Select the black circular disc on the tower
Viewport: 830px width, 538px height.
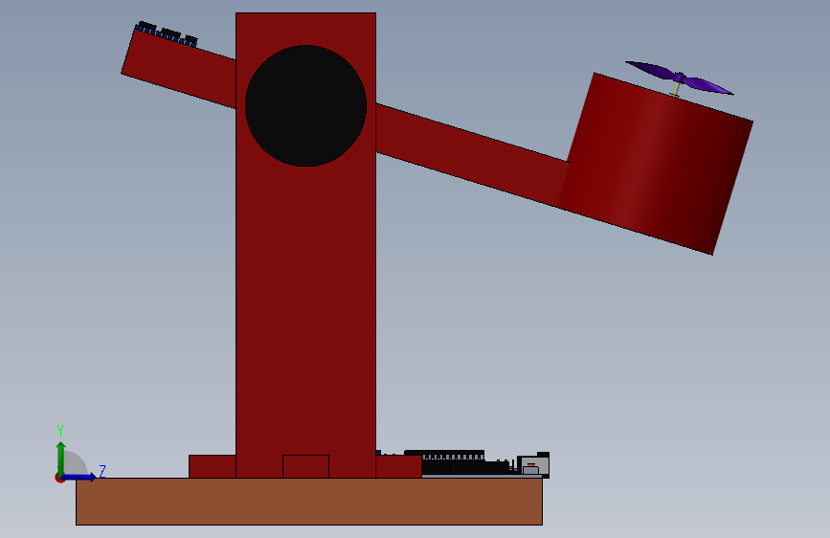[305, 106]
